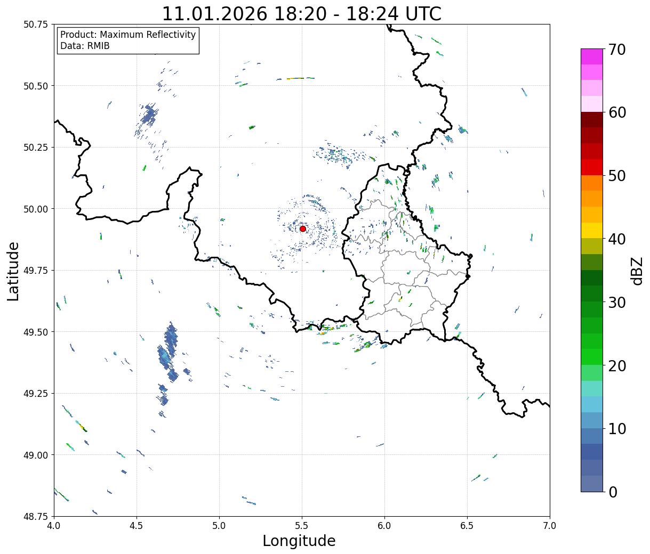Click the 50.25 latitude tick label
The width and height of the screenshot is (650, 554).
(x=35, y=148)
